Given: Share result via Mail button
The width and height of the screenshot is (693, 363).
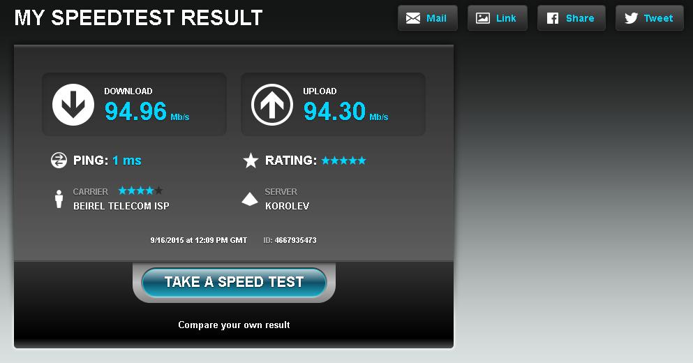Looking at the screenshot, I should coord(427,18).
